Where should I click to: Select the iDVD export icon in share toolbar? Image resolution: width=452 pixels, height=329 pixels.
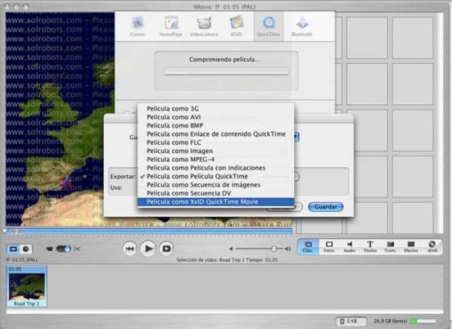[x=237, y=27]
